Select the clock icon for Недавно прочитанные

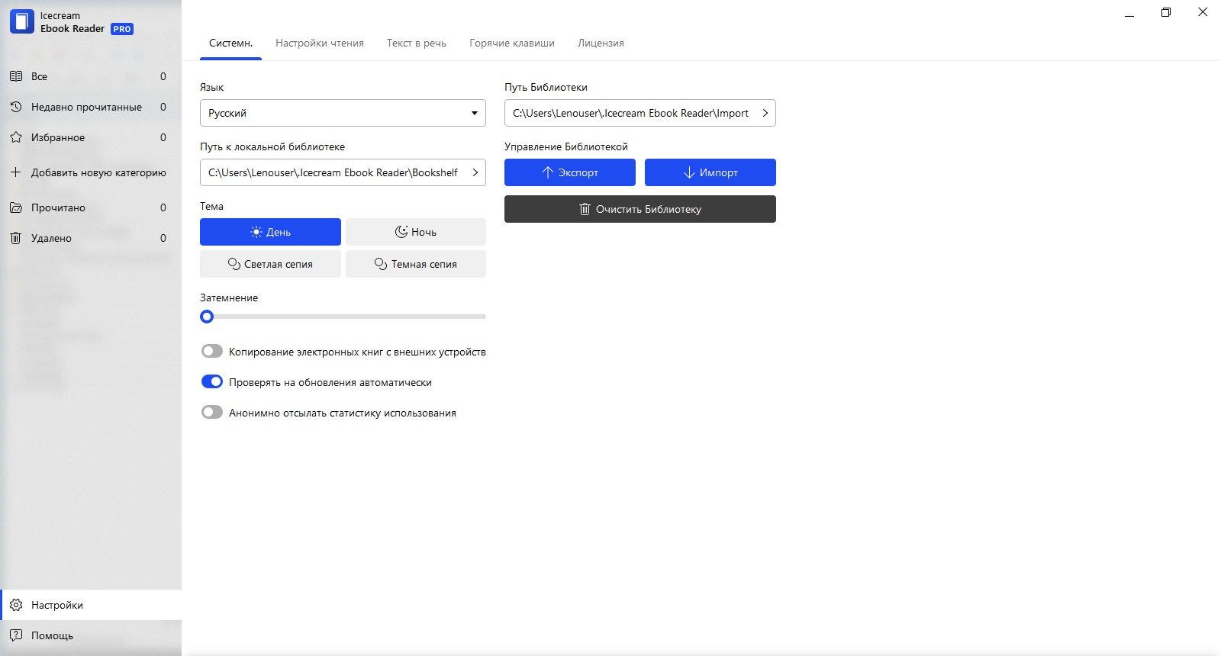click(15, 107)
